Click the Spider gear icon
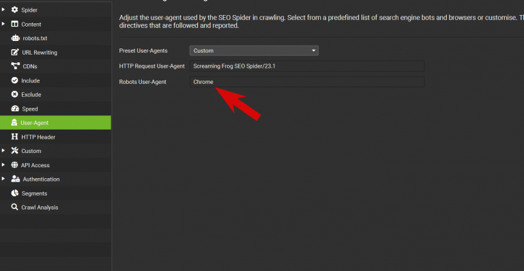The height and width of the screenshot is (271, 524). 14,10
